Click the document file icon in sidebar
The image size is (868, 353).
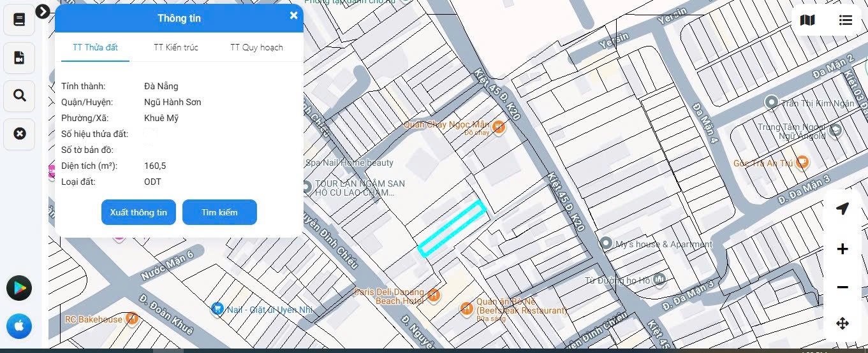pos(19,58)
